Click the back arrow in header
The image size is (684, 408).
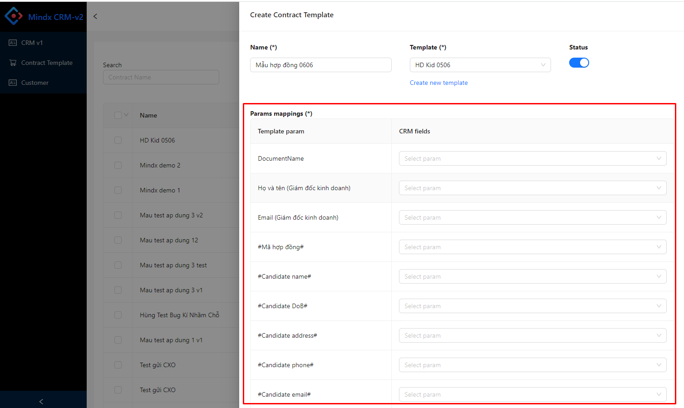click(x=95, y=16)
